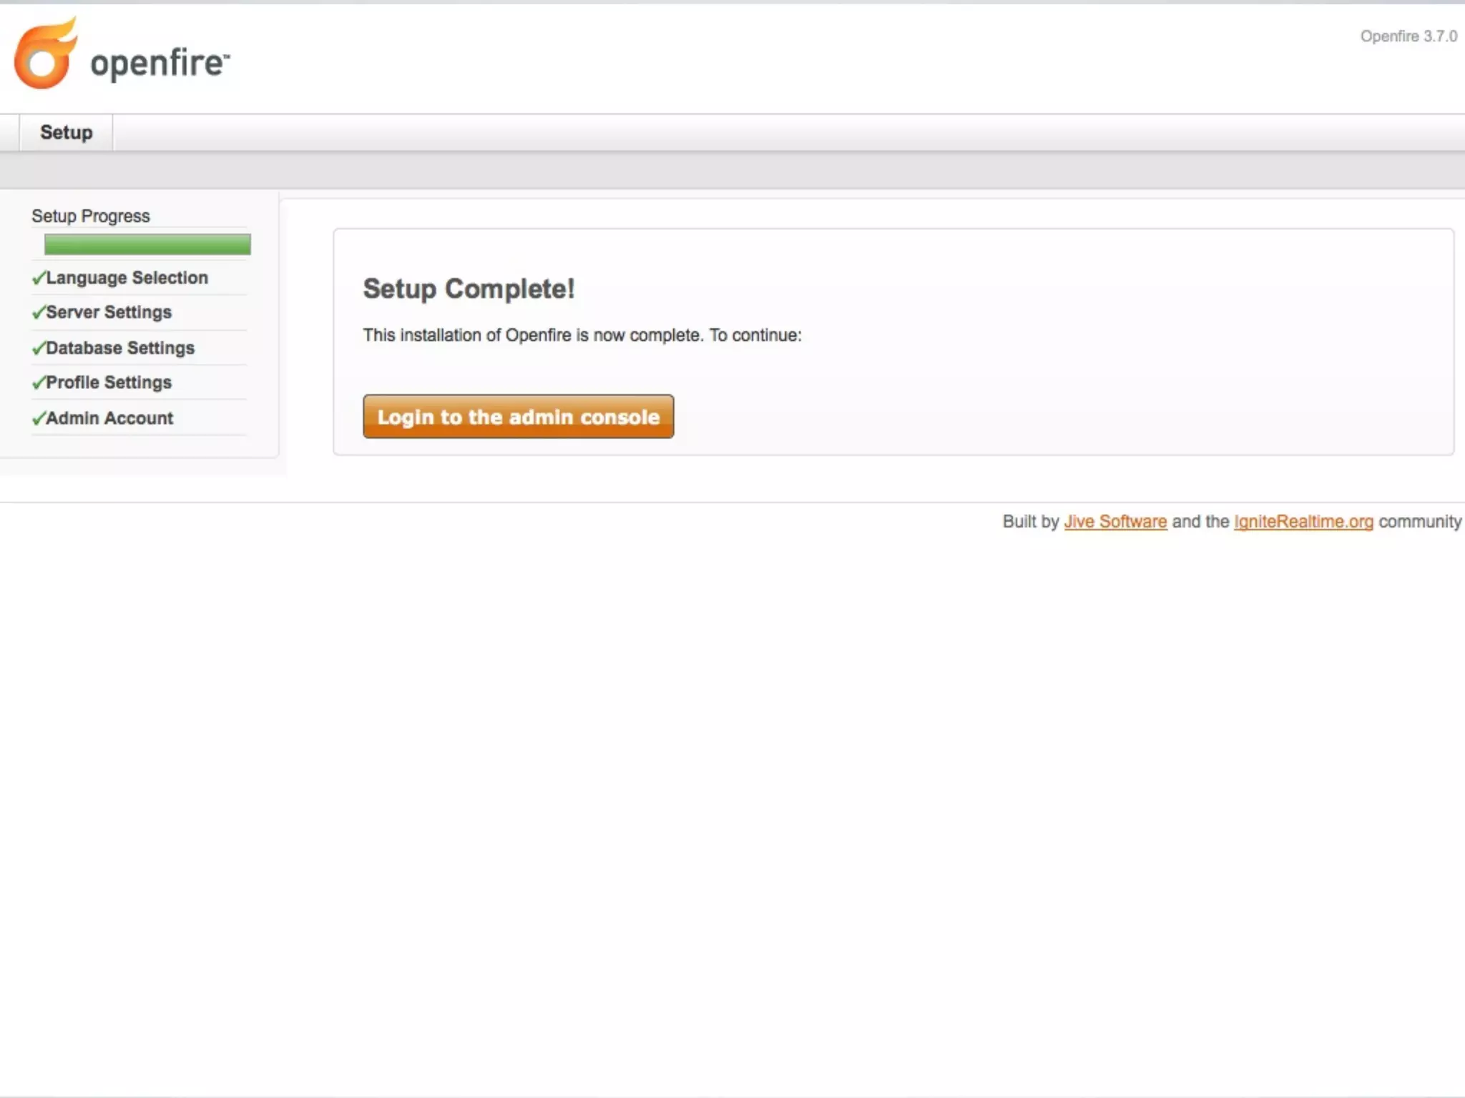Image resolution: width=1465 pixels, height=1098 pixels.
Task: Click the Openfire 3.7.0 version text
Action: click(x=1408, y=36)
